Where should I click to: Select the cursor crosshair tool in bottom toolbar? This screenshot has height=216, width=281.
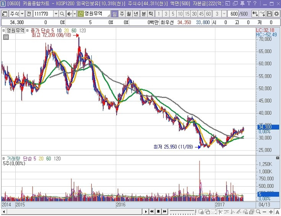tap(220, 212)
